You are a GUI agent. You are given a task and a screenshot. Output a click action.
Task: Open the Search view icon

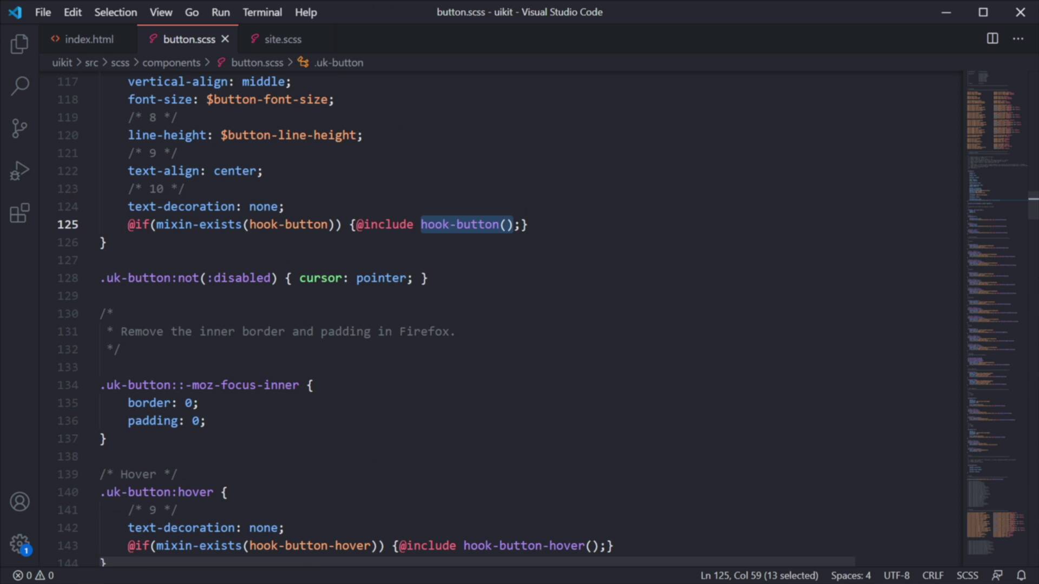point(19,85)
